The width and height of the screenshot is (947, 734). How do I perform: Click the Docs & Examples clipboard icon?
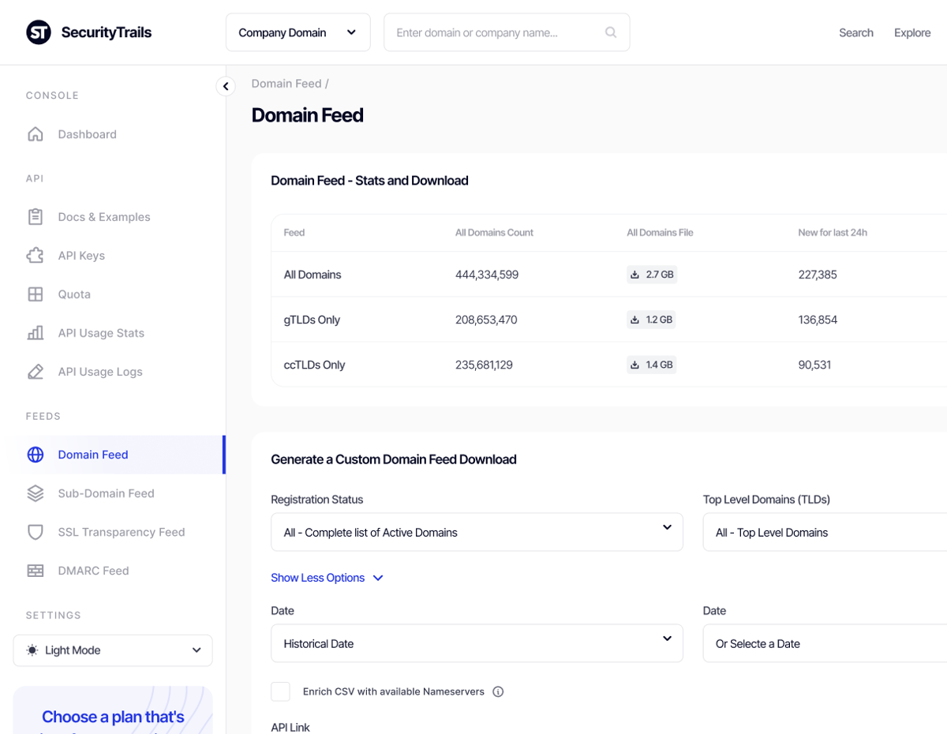pyautogui.click(x=36, y=217)
